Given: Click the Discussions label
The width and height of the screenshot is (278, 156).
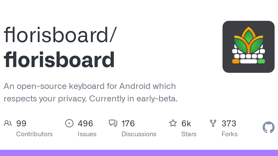Looking at the screenshot, I should [x=139, y=134].
